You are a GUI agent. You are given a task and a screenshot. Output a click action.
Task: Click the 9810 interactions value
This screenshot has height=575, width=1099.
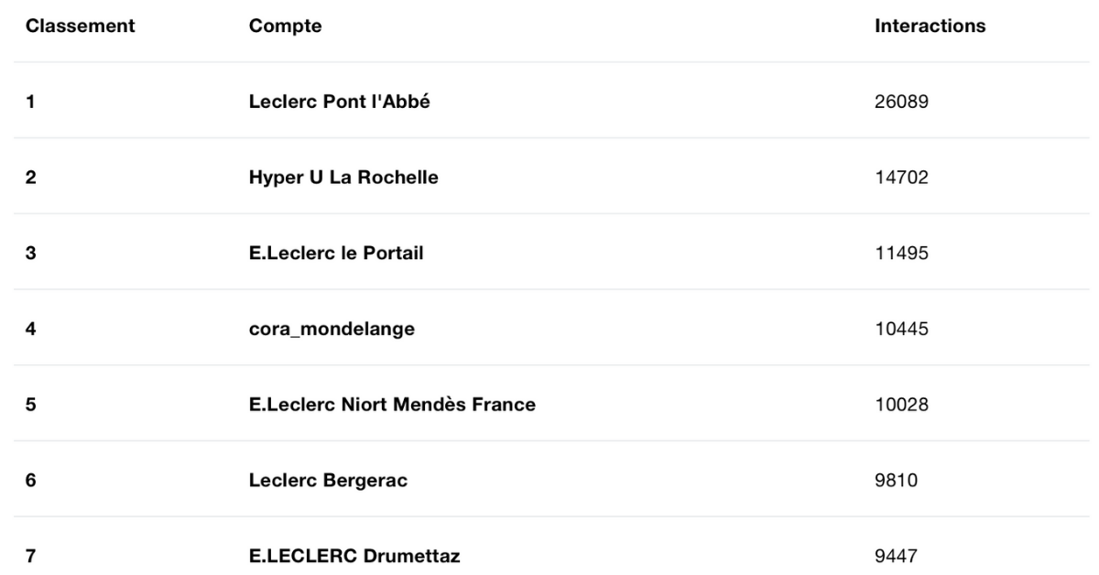pos(897,481)
